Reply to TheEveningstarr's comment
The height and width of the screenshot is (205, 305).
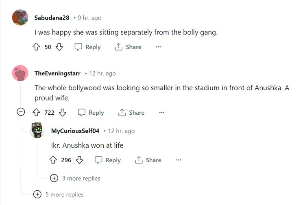(x=91, y=113)
